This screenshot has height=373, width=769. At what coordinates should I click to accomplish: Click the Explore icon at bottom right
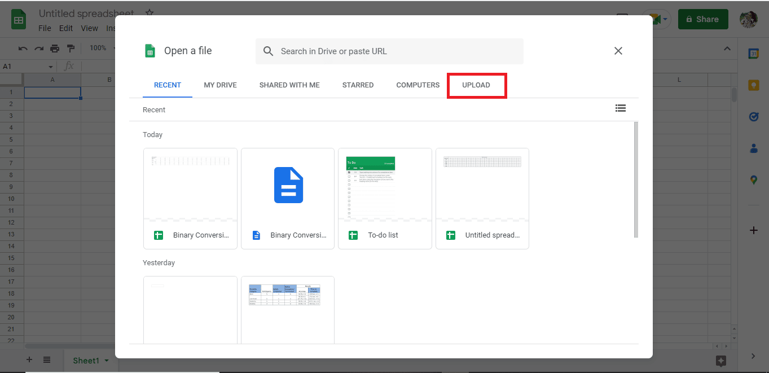[x=721, y=360]
